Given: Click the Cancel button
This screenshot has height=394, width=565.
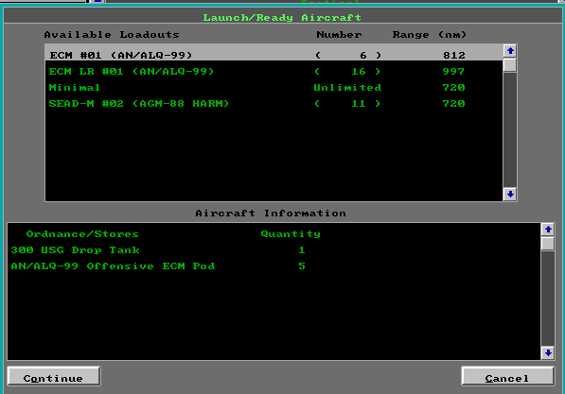Looking at the screenshot, I should click(507, 376).
